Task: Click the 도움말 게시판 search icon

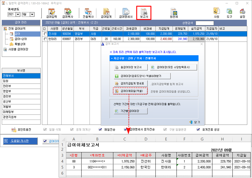Action: pyautogui.click(x=6, y=141)
